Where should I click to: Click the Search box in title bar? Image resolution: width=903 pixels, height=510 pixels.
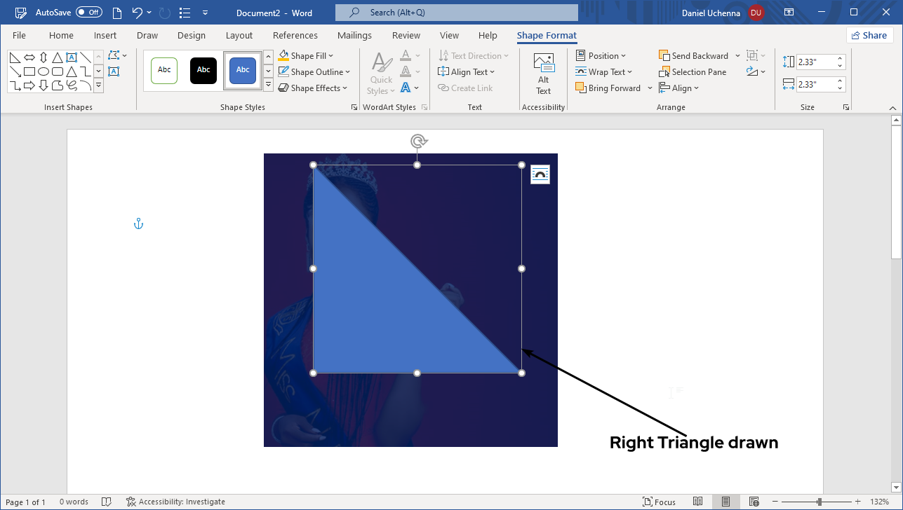456,13
